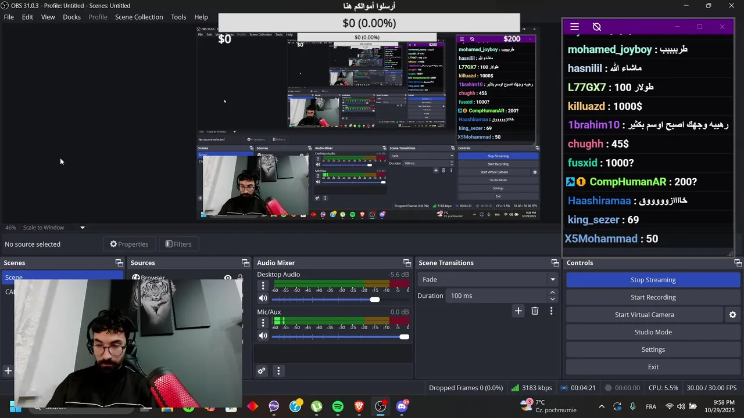The height and width of the screenshot is (418, 744).
Task: Pop out the Scenes dock
Action: [119, 263]
